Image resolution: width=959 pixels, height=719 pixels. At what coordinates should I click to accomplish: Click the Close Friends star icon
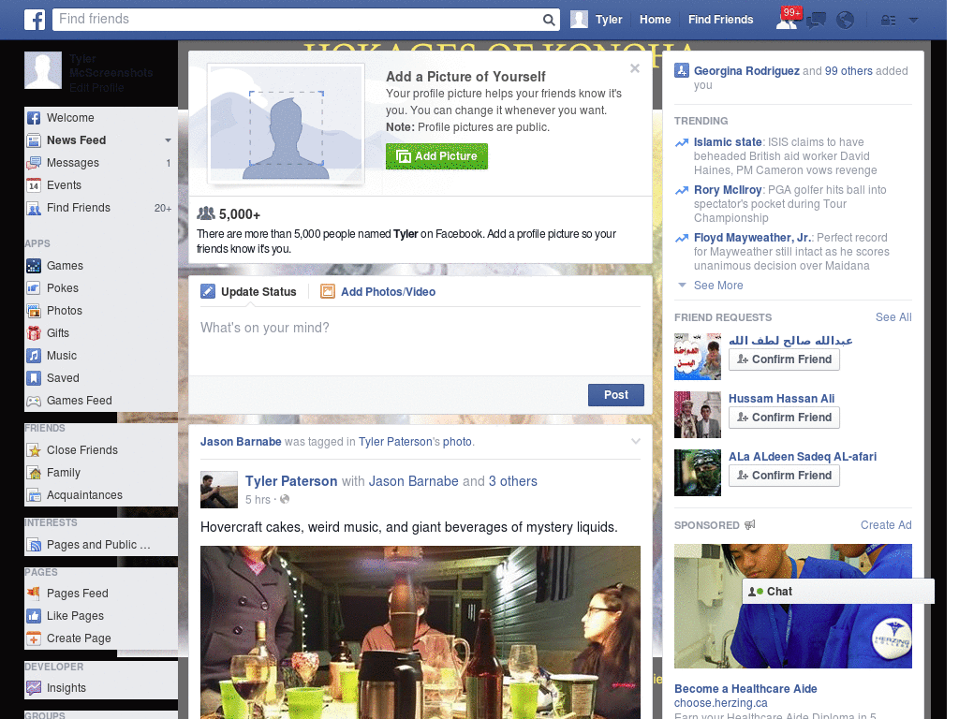tap(34, 450)
